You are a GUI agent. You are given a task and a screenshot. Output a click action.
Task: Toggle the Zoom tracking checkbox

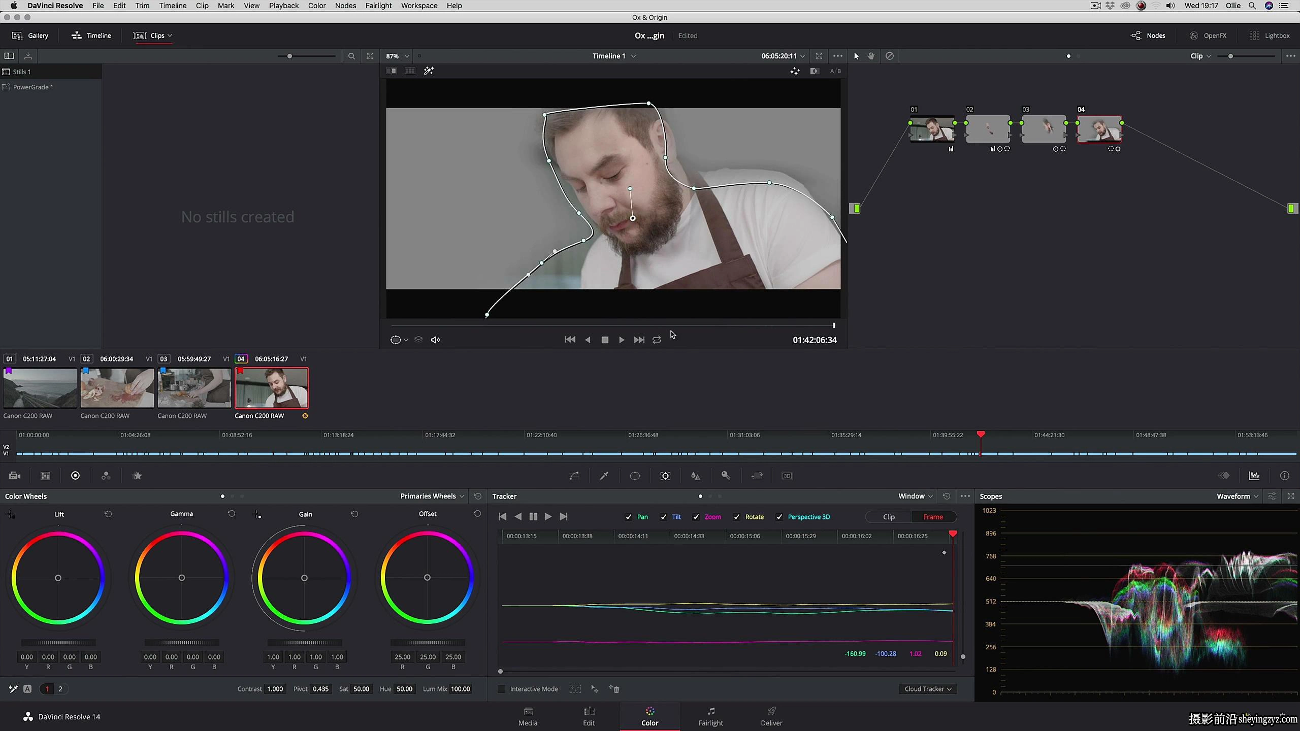tap(696, 517)
